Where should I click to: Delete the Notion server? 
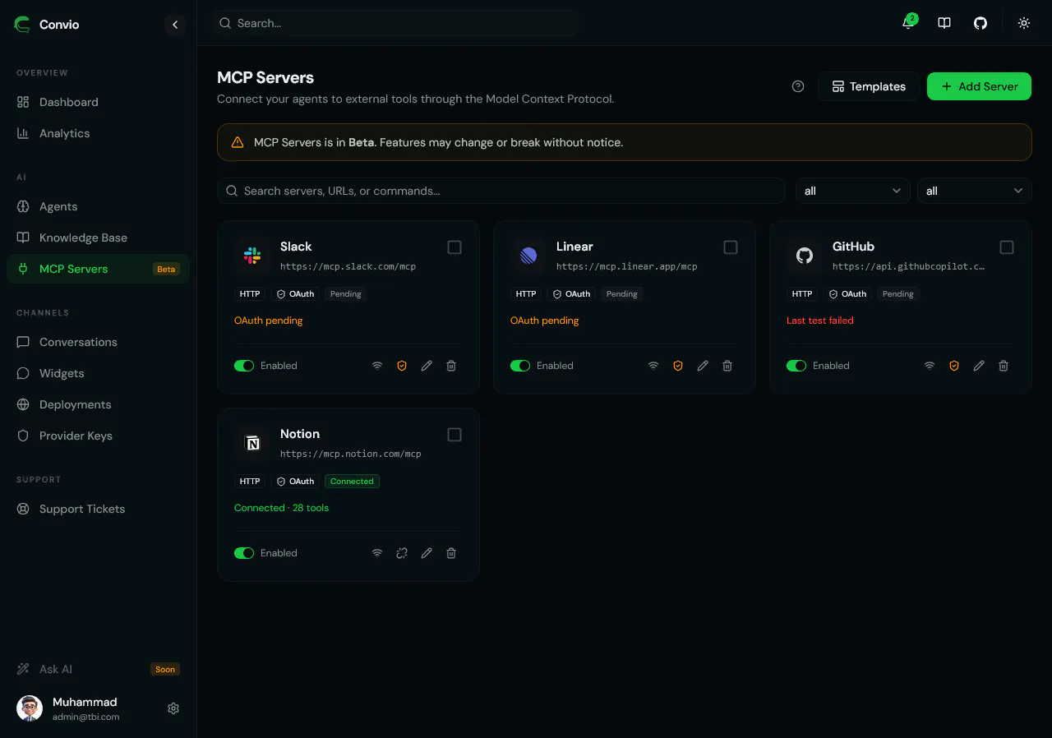click(451, 553)
